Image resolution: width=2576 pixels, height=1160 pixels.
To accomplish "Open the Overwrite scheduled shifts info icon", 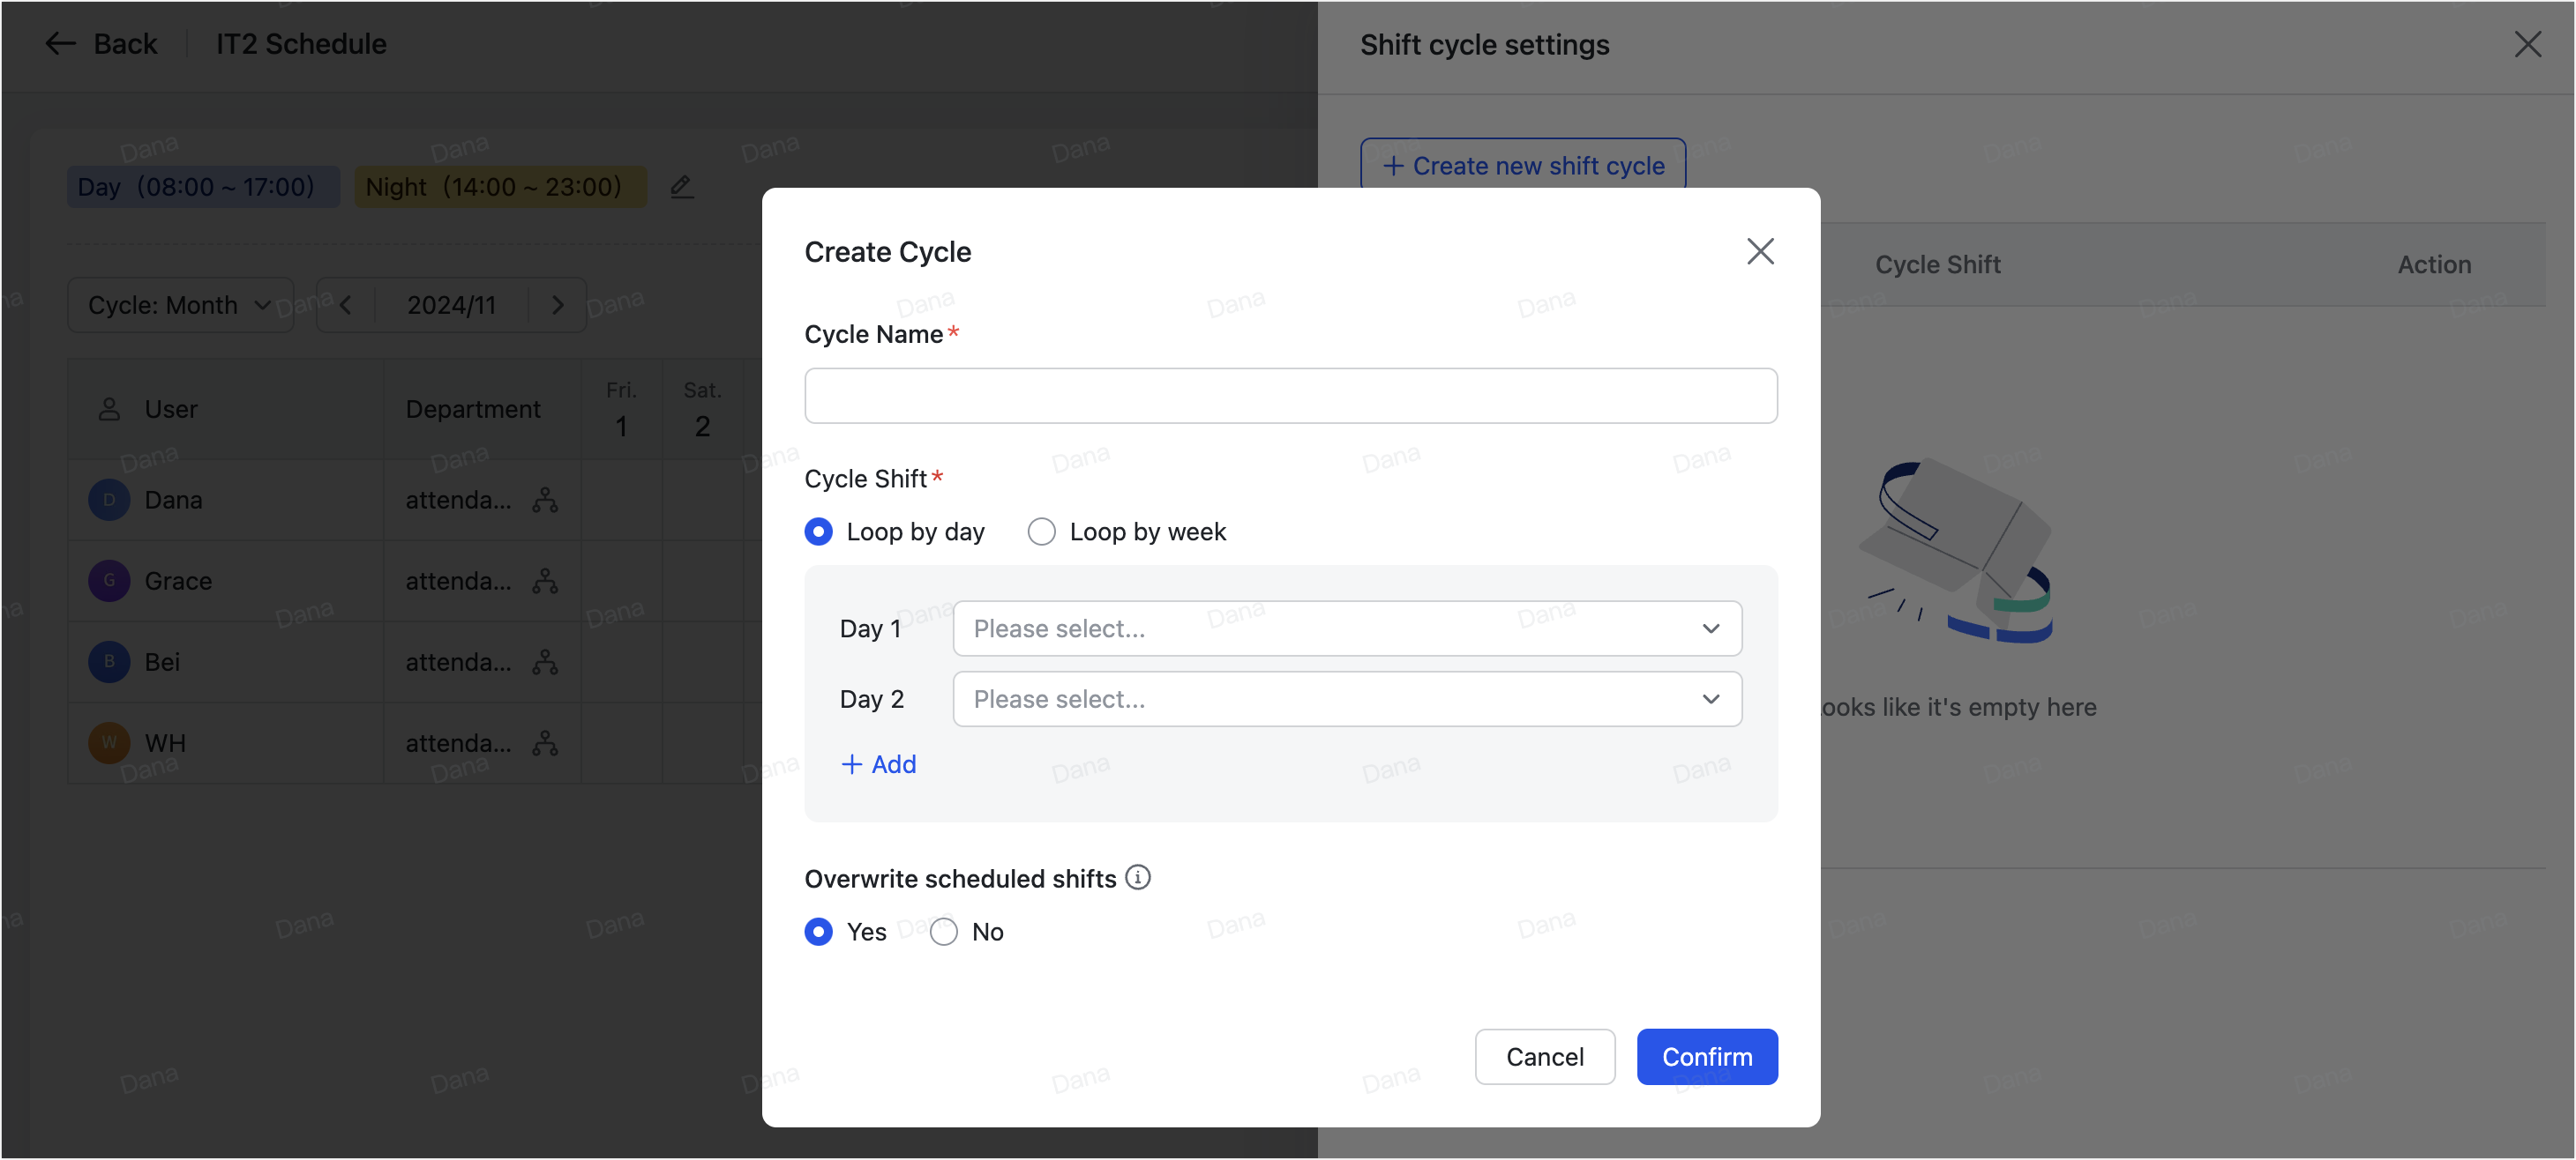I will (x=1138, y=877).
